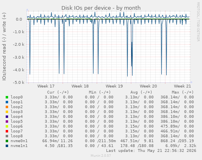
Task: Click the loop0 green color swatch
Action: tap(7, 97)
